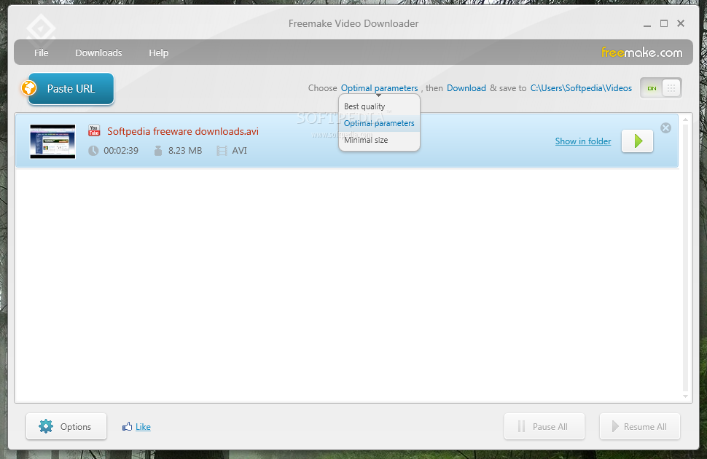This screenshot has height=459, width=707.
Task: Click the thumbs-up icon
Action: (x=127, y=426)
